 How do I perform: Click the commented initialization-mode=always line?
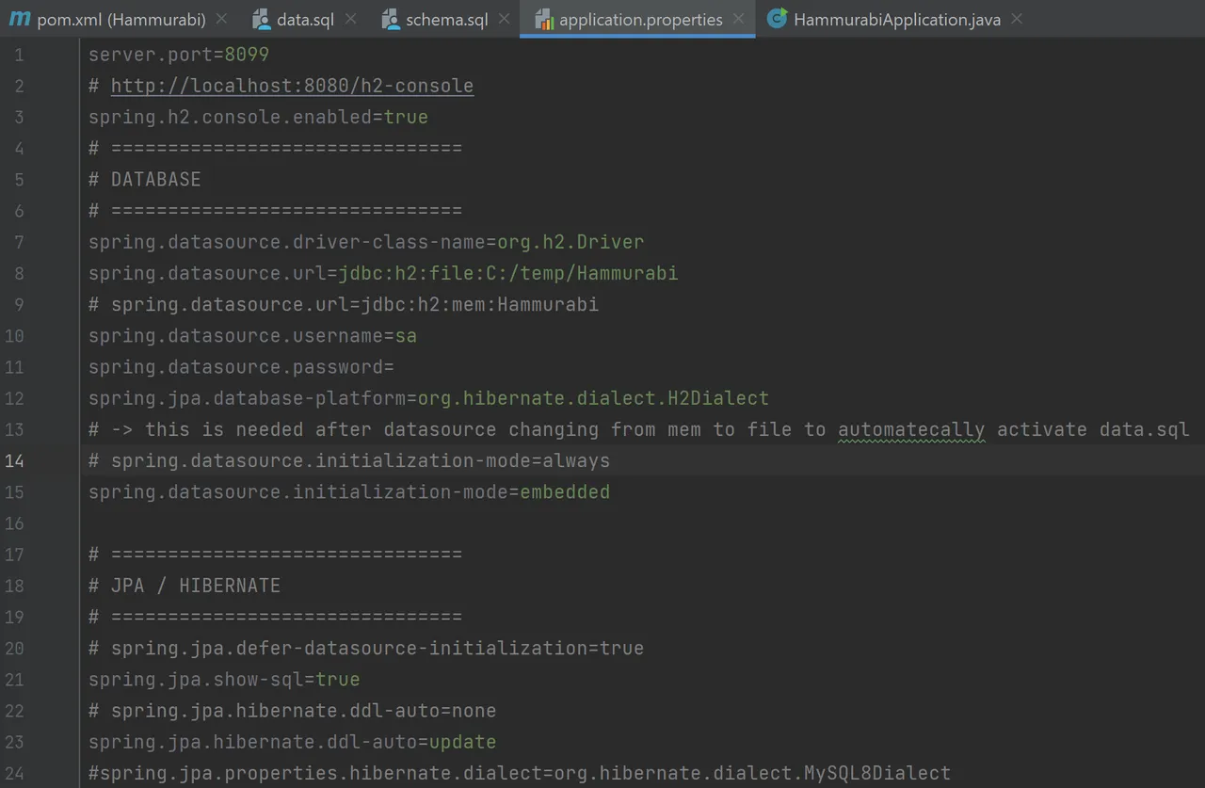[x=349, y=460]
